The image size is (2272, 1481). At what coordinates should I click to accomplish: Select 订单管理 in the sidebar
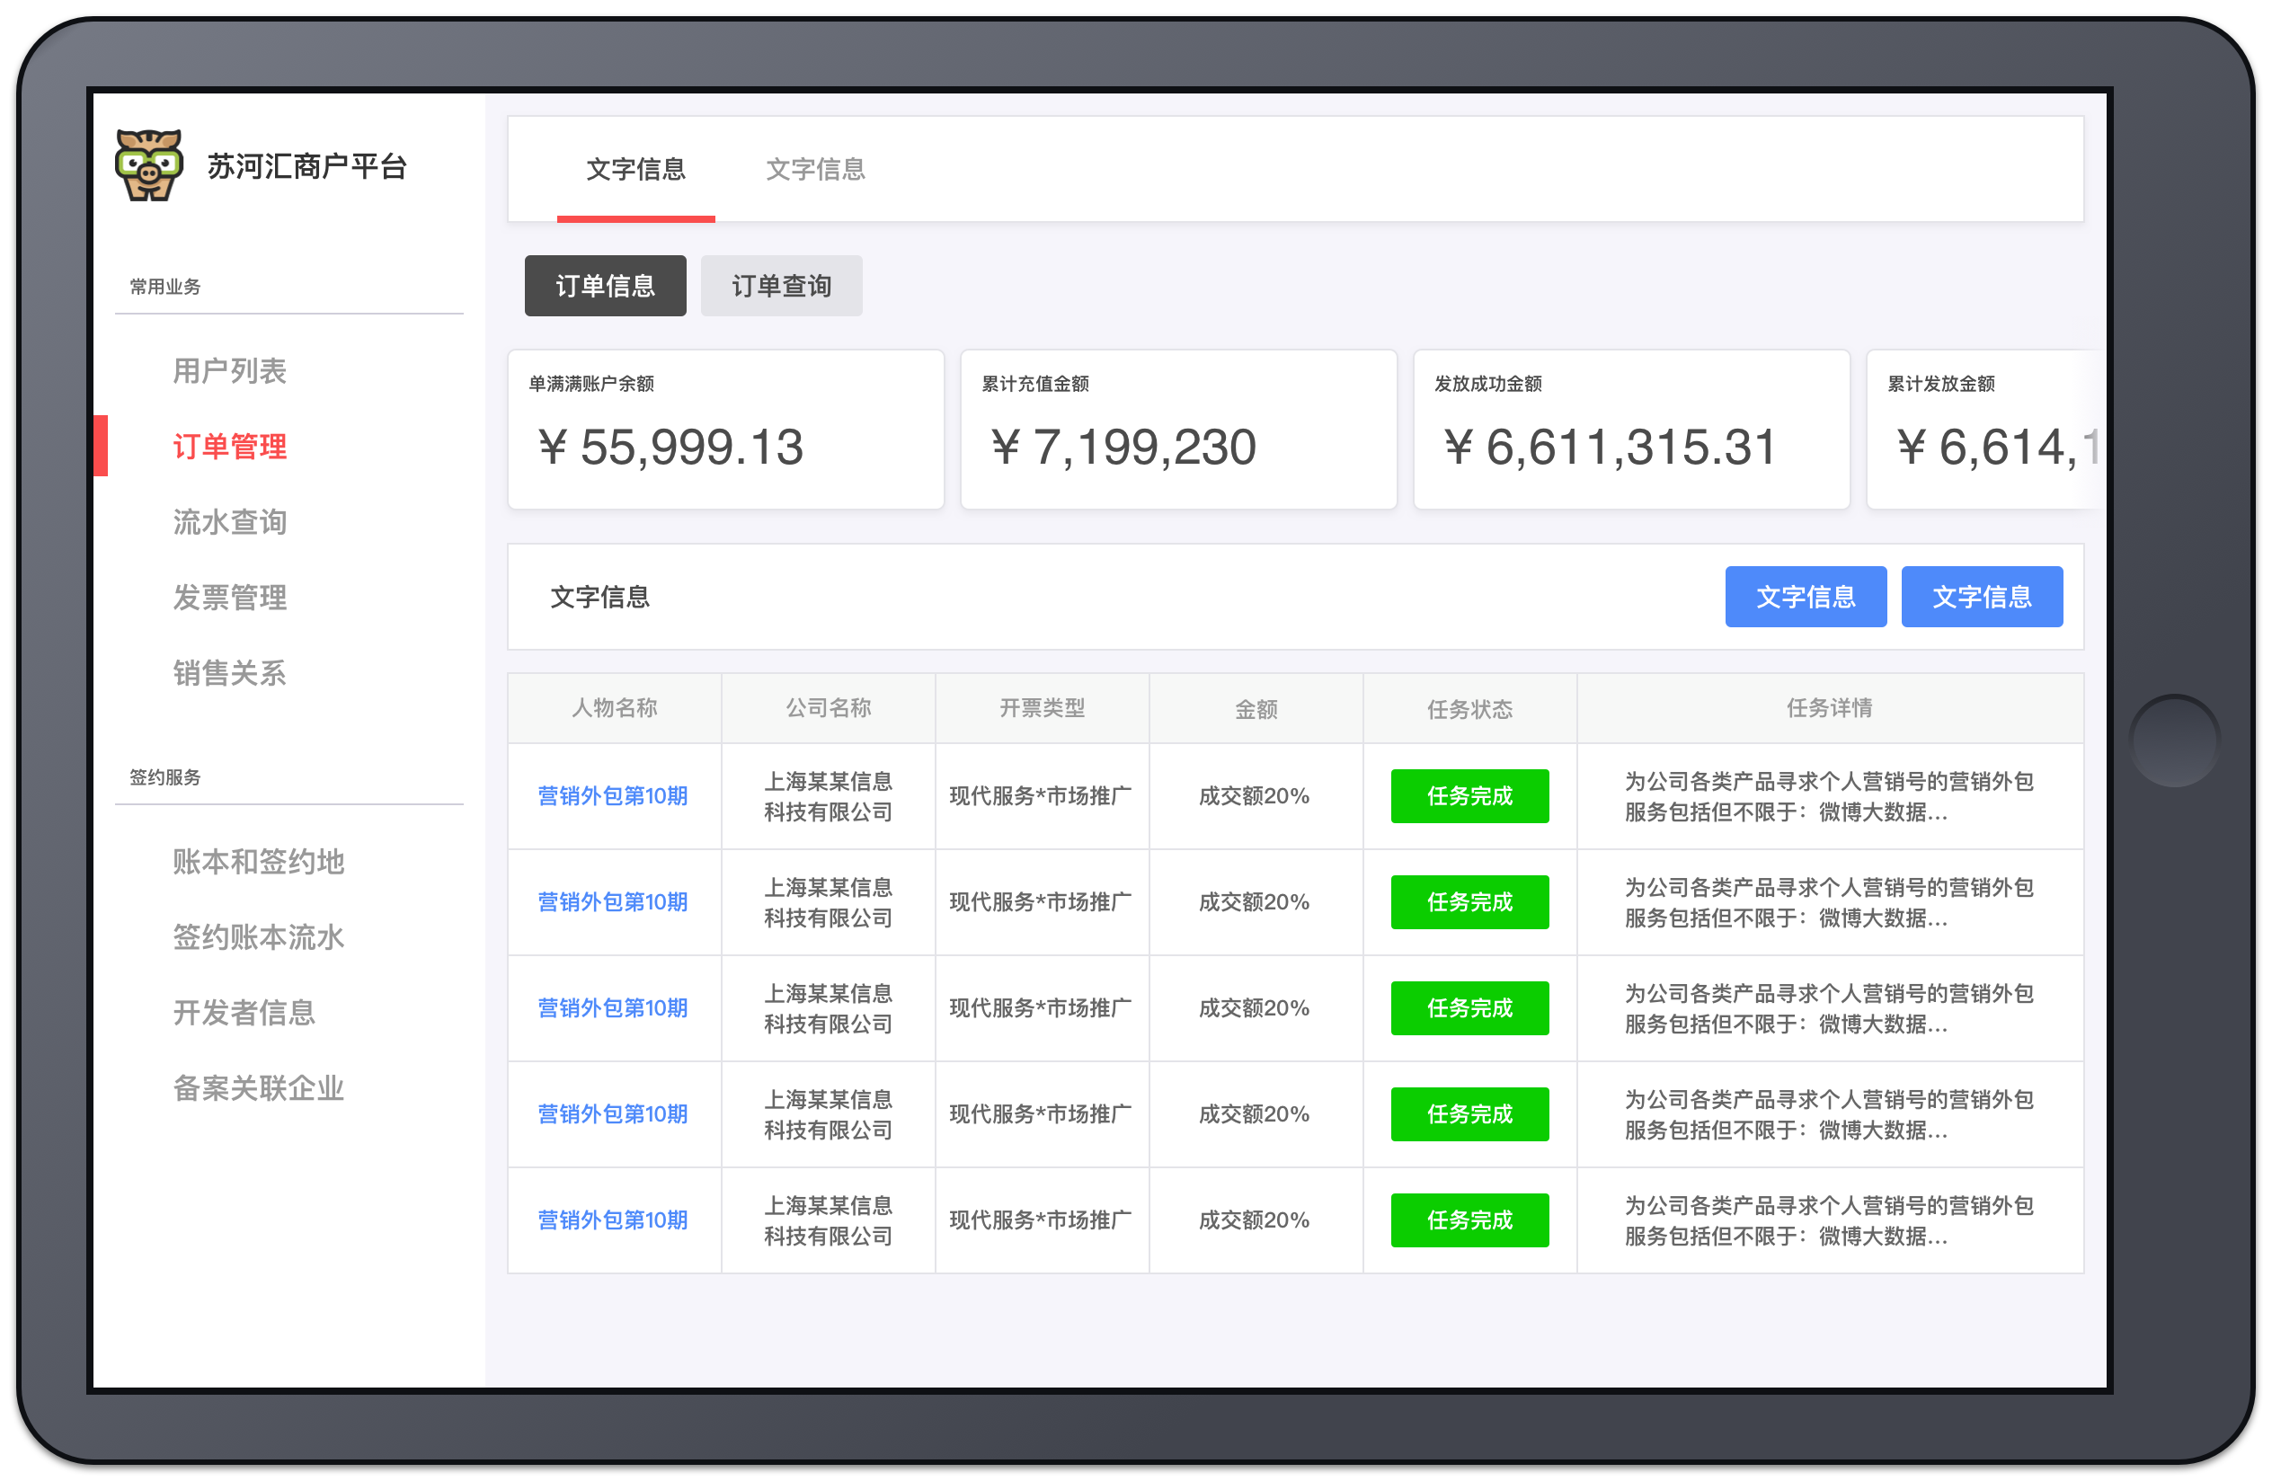[229, 446]
